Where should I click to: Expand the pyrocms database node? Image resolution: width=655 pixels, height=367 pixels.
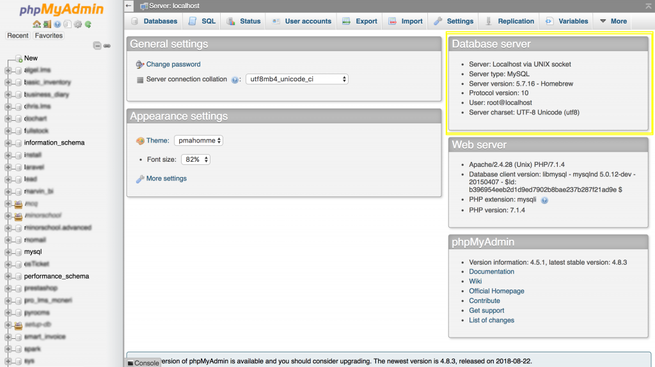tap(8, 312)
